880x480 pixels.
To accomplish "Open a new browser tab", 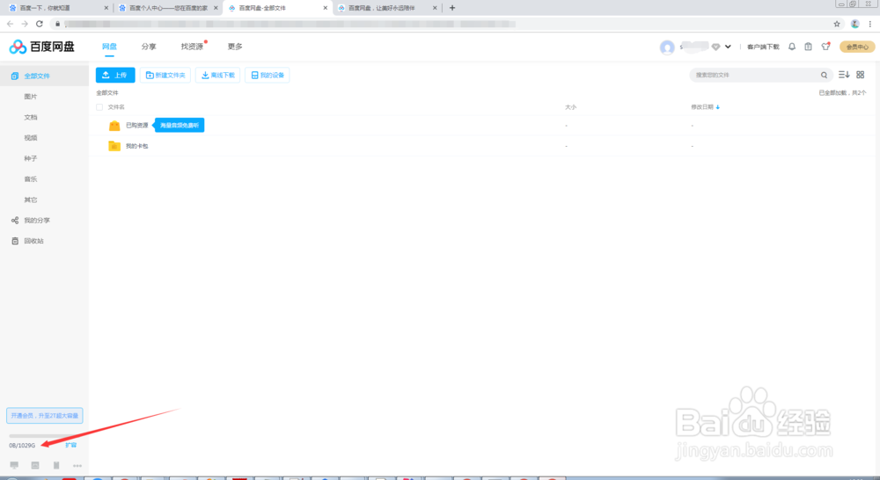I will point(452,8).
